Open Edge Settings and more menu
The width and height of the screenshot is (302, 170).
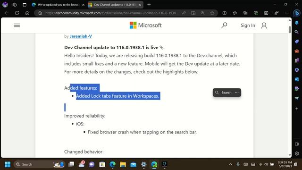coord(287,13)
